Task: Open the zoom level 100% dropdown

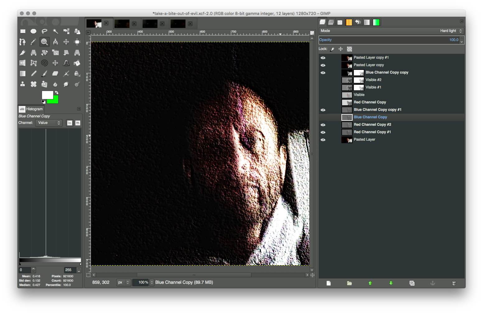Action: tap(152, 283)
